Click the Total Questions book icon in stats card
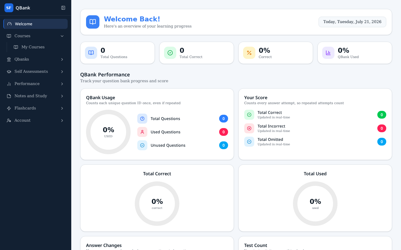The height and width of the screenshot is (250, 401). (91, 53)
